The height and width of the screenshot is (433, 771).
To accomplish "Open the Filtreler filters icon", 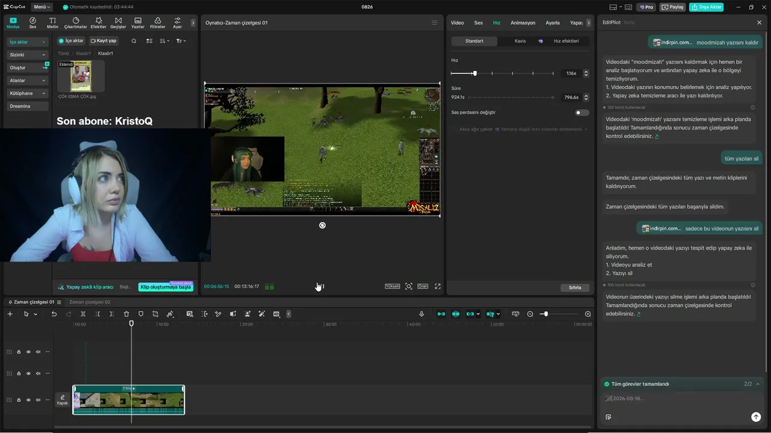I will click(x=157, y=23).
